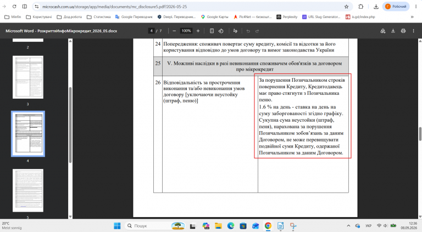This screenshot has height=232, width=422.
Task: Switch УКР keyboard language indicator
Action: point(369,226)
